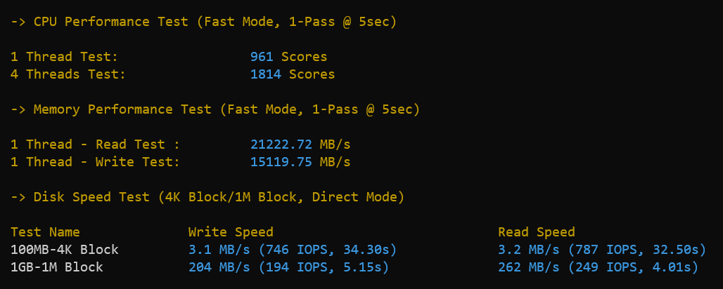Select the 21222.72 MB/s read value
723x289 pixels.
pyautogui.click(x=300, y=144)
